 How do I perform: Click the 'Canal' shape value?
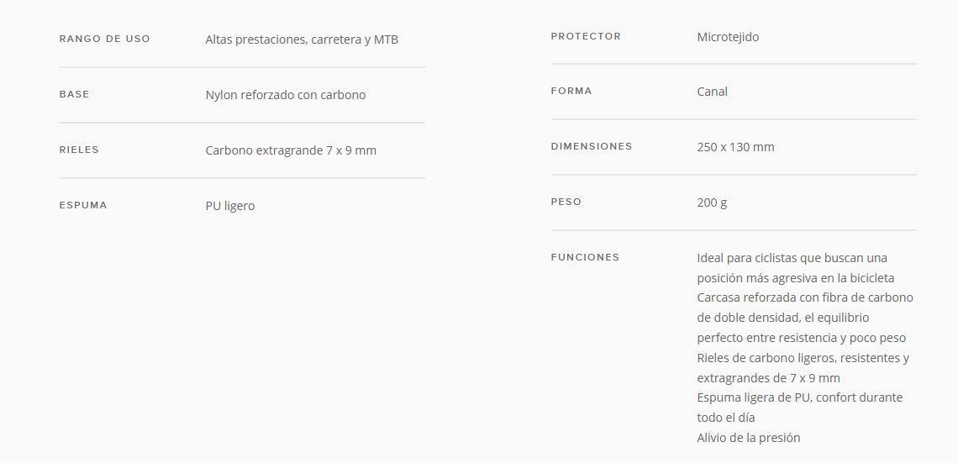click(713, 92)
